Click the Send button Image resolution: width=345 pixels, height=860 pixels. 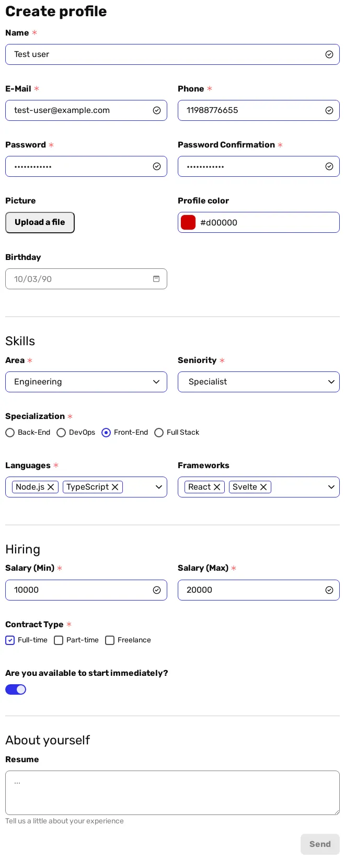coord(320,844)
